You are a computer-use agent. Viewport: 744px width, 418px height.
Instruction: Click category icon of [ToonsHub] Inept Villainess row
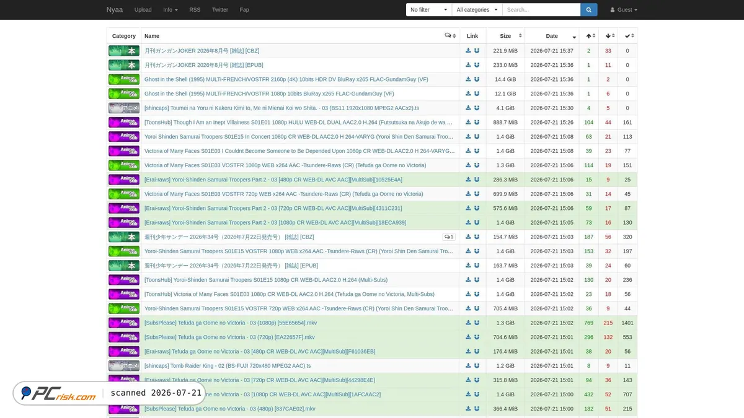[x=124, y=123]
